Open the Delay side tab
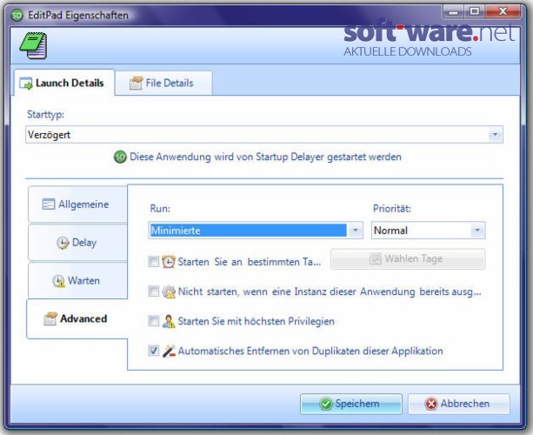The height and width of the screenshot is (435, 533). pos(78,243)
